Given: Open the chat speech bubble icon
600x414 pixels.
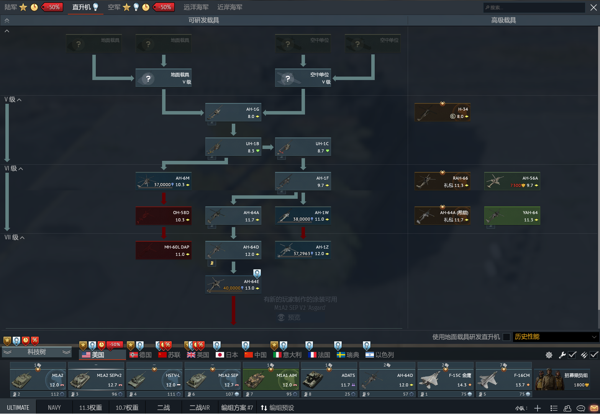Looking at the screenshot, I should (x=581, y=408).
